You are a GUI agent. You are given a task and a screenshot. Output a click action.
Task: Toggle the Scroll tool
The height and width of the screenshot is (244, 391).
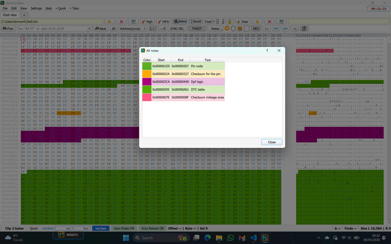click(196, 21)
